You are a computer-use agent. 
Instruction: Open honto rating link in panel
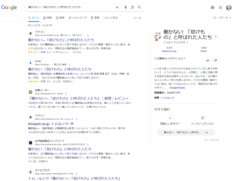pyautogui.click(x=204, y=51)
